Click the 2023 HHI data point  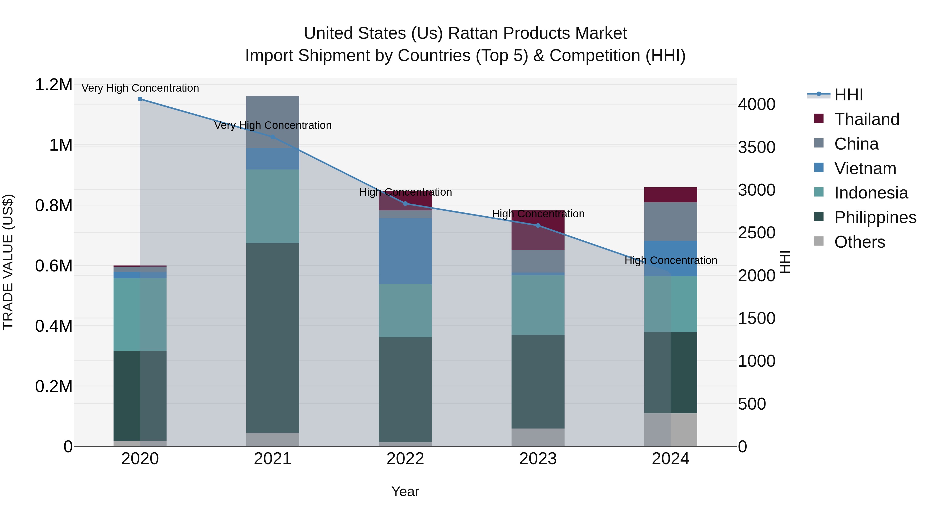(538, 226)
